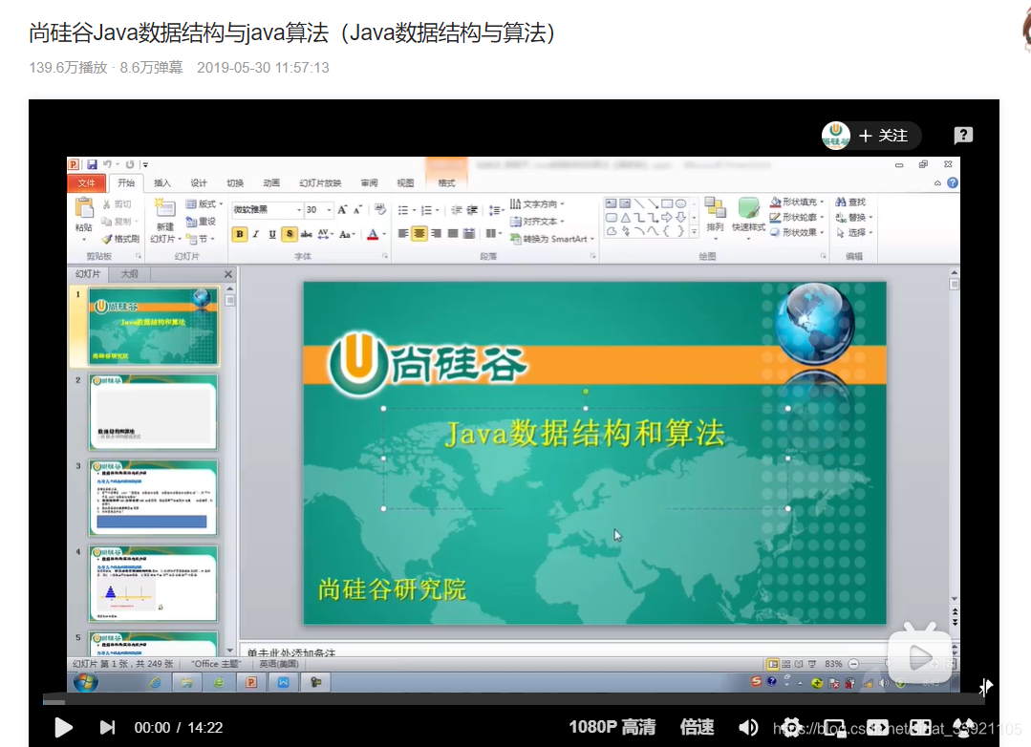Open video player settings gear
The width and height of the screenshot is (1031, 747).
pos(792,727)
